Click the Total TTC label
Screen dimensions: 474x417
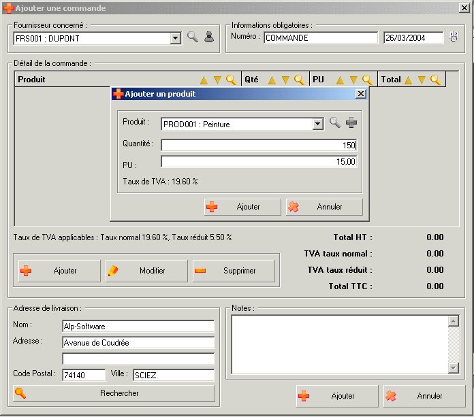click(350, 286)
